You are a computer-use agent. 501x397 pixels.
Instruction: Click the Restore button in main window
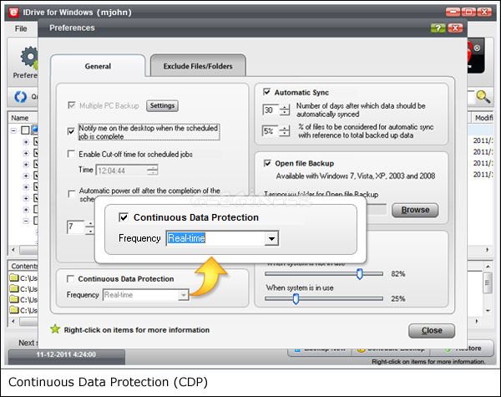click(463, 349)
